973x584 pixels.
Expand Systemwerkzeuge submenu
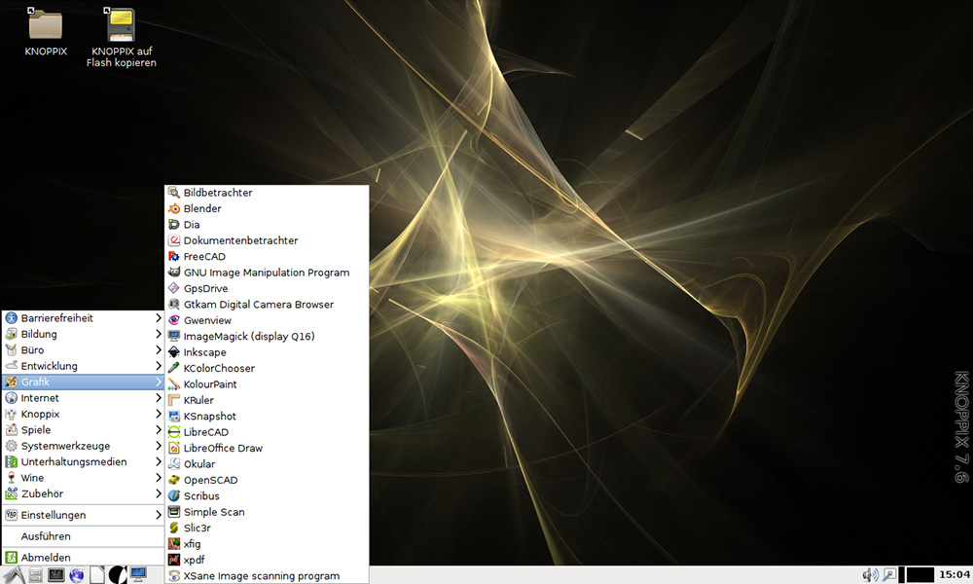pos(83,446)
